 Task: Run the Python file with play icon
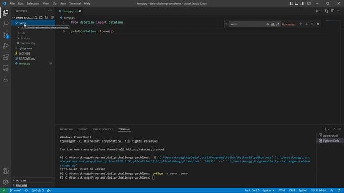click(317, 11)
